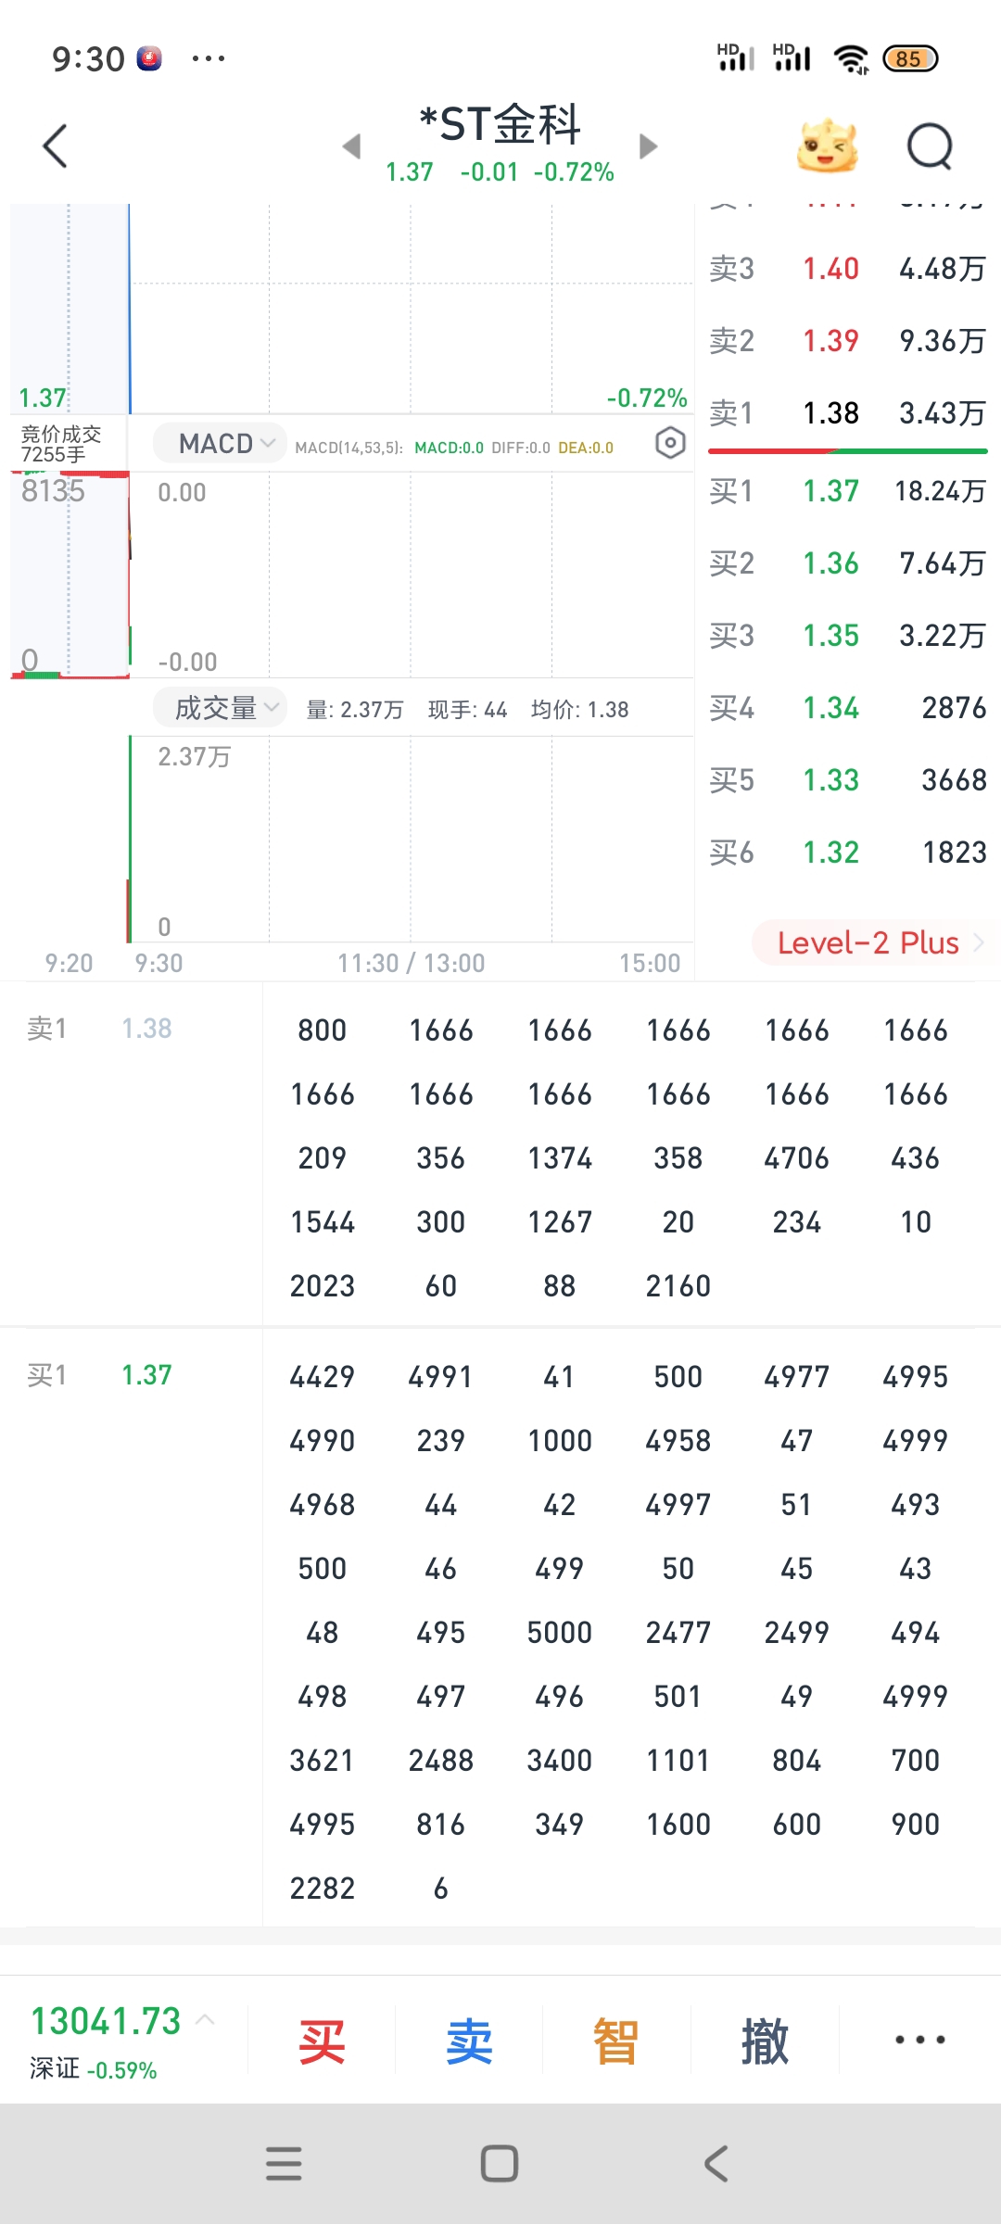Select 卖3 price 1.40 row
Screen dimensions: 1001x2224
pyautogui.click(x=848, y=269)
